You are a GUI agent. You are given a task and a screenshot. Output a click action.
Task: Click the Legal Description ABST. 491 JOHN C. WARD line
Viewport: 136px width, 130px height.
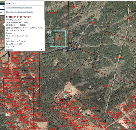24,28
